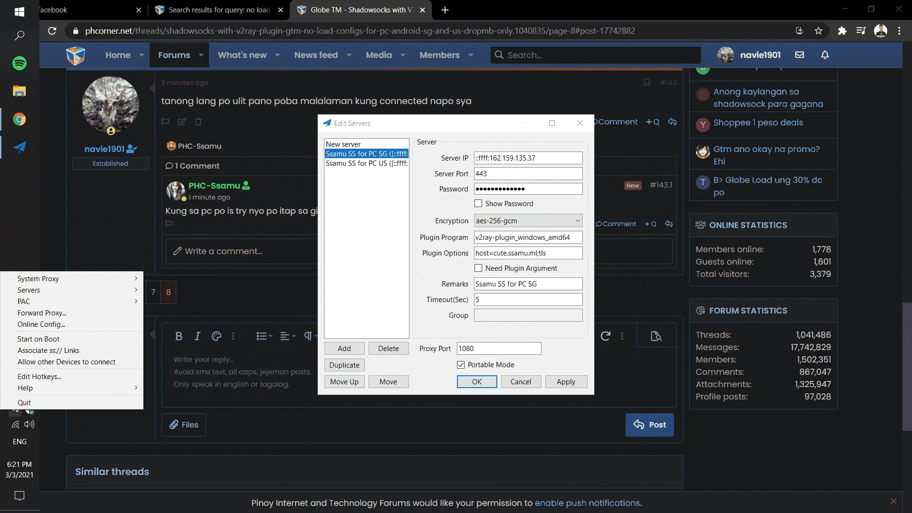Open text alignment options in reply editor
912x513 pixels.
288,336
